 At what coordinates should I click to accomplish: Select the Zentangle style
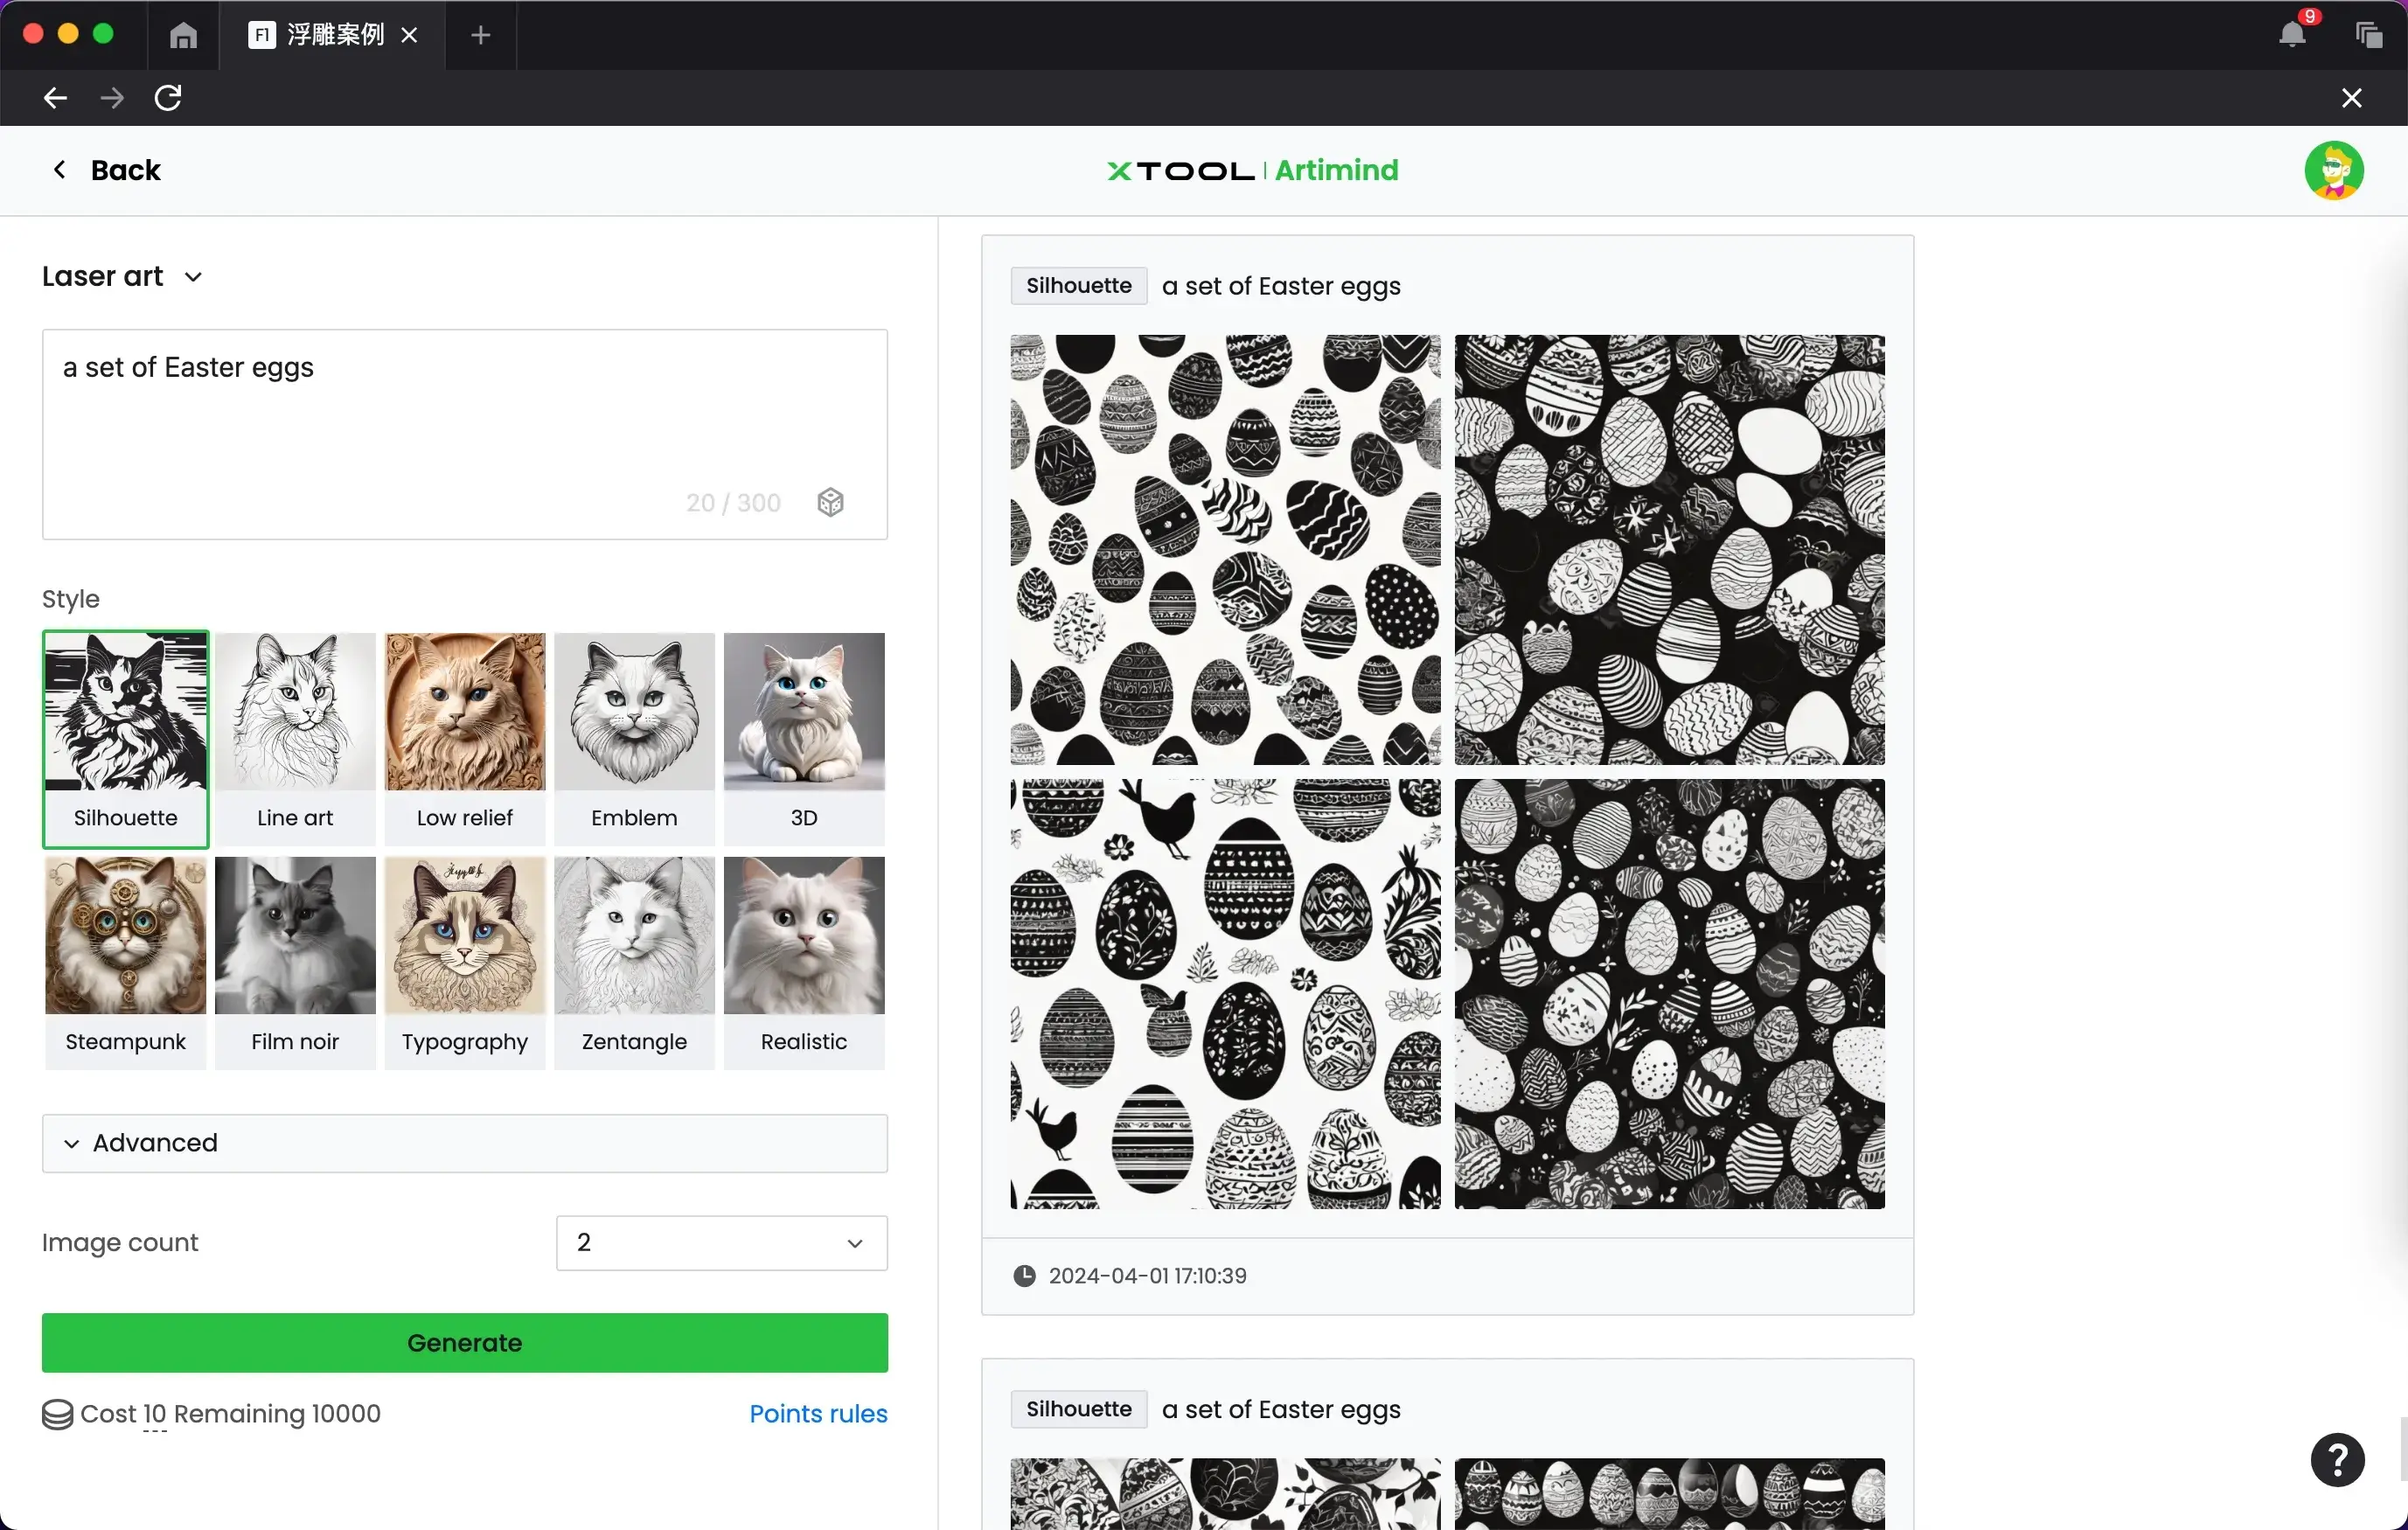tap(634, 963)
